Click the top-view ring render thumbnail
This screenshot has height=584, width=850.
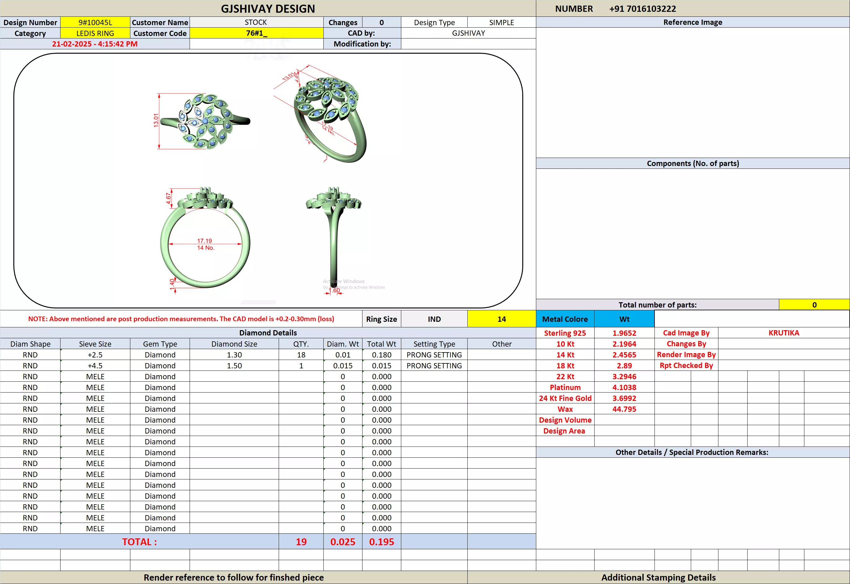click(205, 121)
